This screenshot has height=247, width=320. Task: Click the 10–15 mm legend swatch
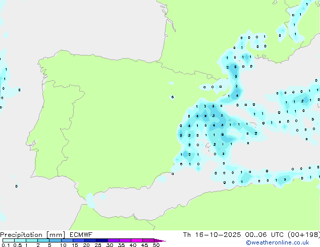pyautogui.click(x=67, y=240)
